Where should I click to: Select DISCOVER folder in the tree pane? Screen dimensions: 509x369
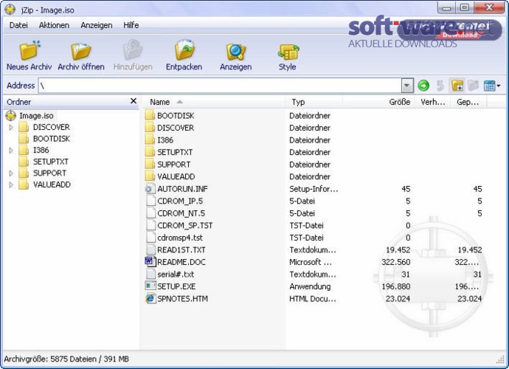tap(52, 127)
